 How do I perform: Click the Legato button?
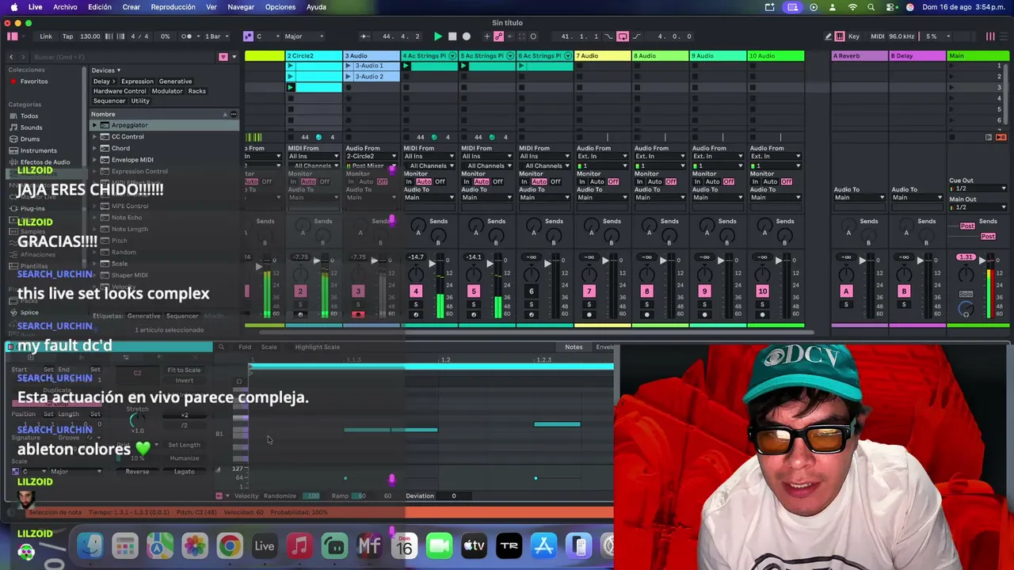[x=184, y=472]
